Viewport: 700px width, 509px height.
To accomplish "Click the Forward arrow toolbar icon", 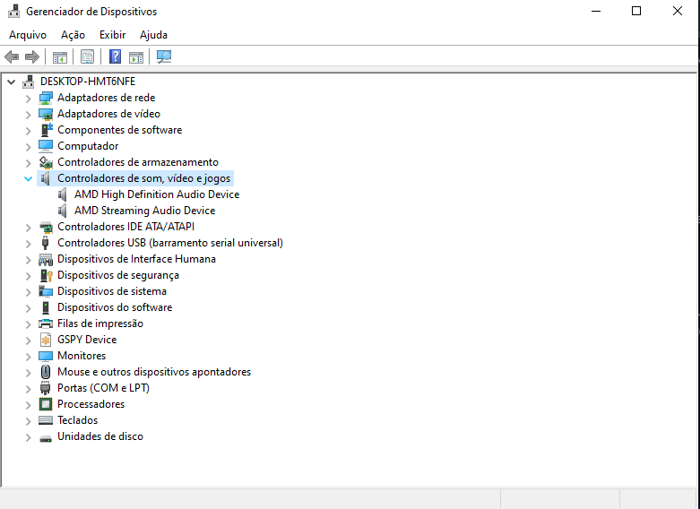I will [32, 56].
